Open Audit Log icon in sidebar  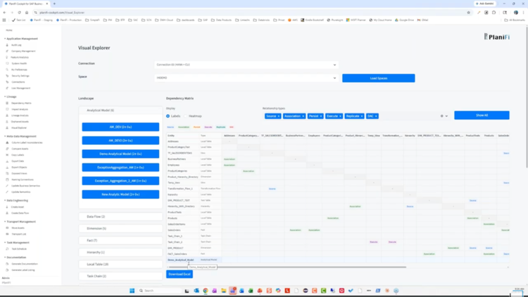click(x=7, y=45)
